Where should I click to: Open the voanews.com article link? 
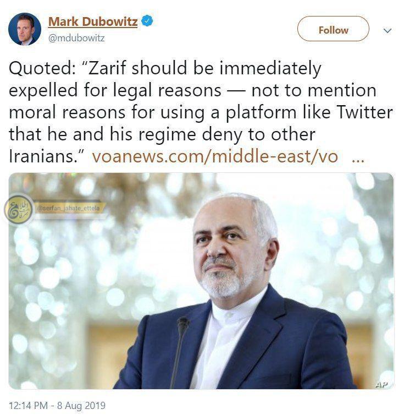click(x=215, y=156)
